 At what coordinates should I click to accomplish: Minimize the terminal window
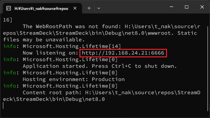pyautogui.click(x=171, y=7)
